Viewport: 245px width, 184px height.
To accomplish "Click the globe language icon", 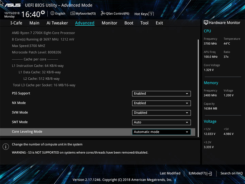I will point(52,13).
